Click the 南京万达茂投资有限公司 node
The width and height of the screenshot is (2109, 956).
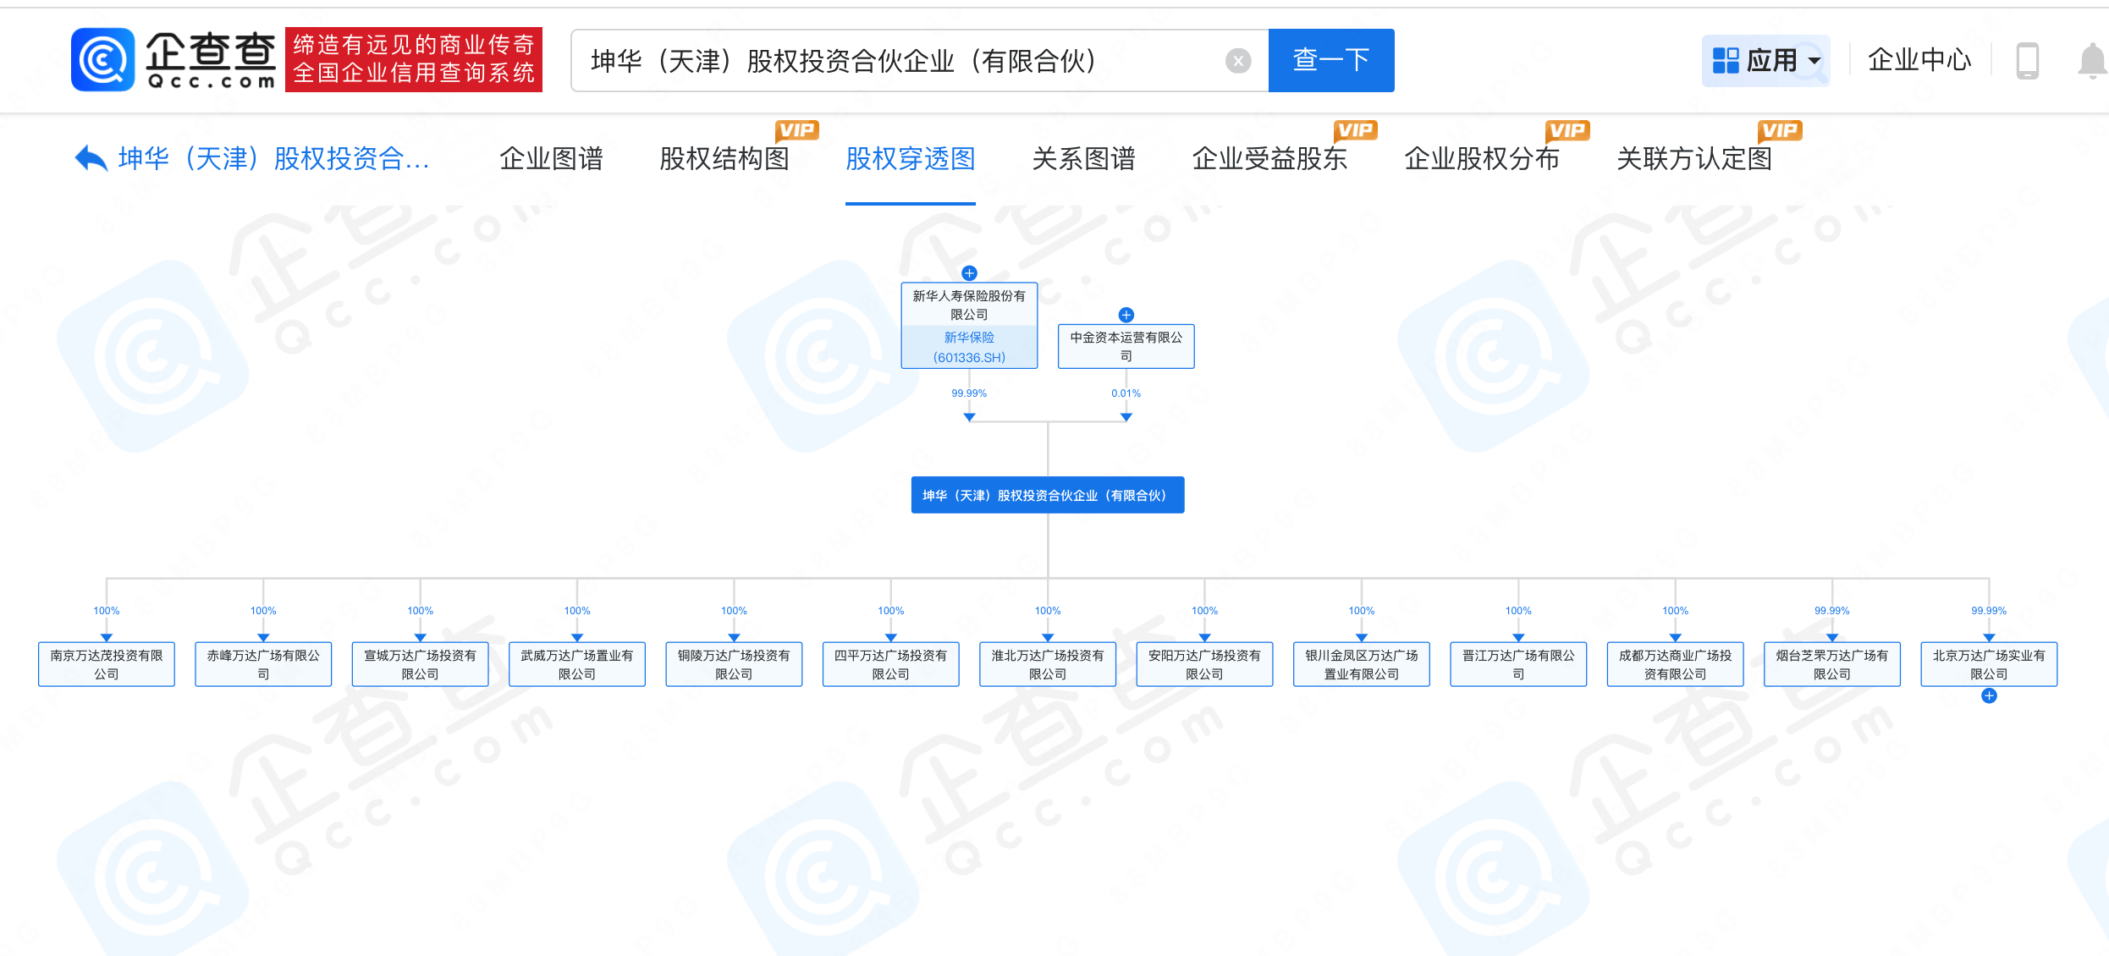click(x=107, y=664)
